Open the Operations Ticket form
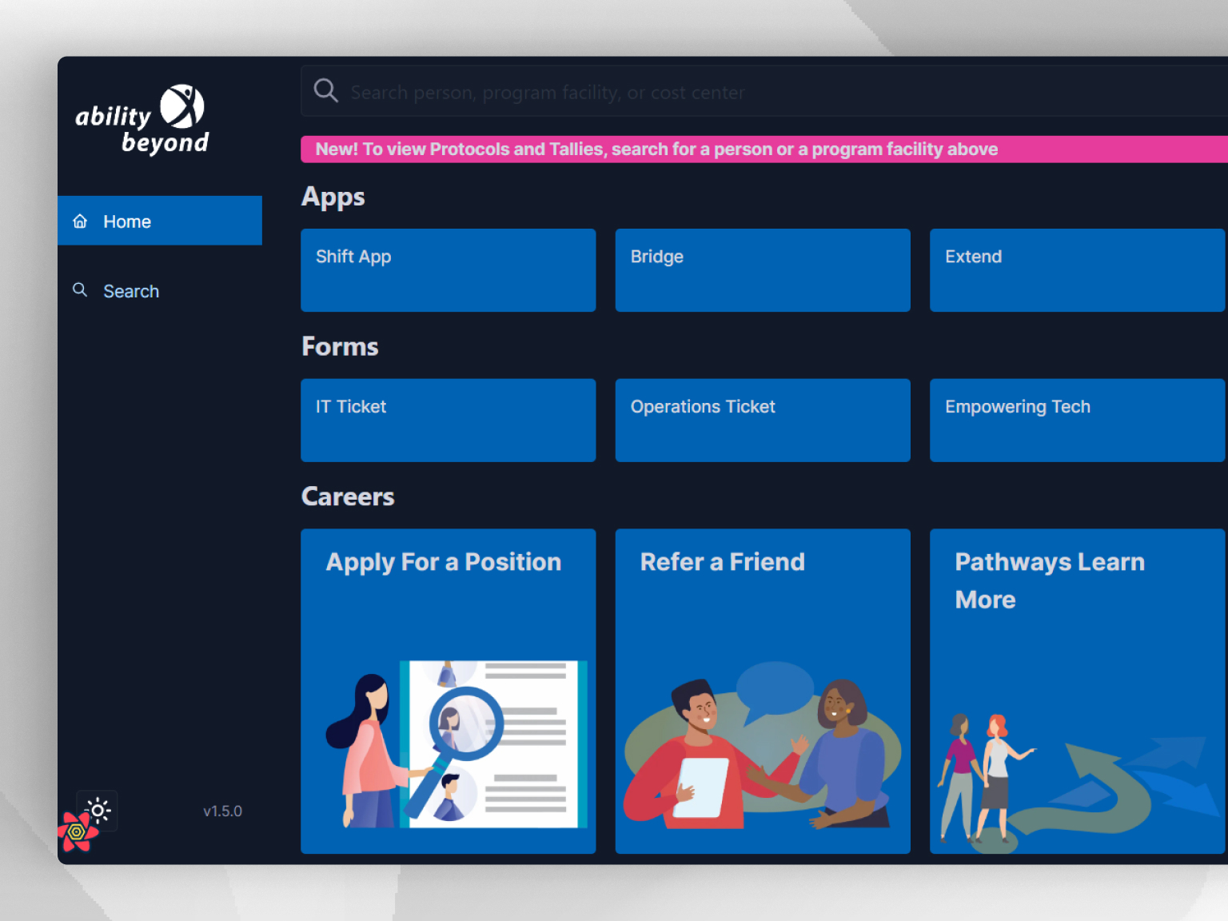 (762, 421)
